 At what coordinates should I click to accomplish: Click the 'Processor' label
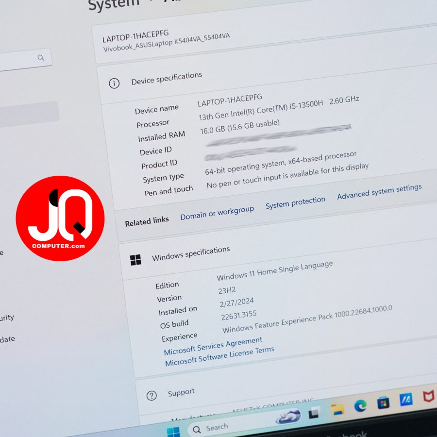153,124
